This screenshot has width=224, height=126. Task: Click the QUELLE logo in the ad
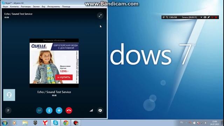[x=39, y=47]
